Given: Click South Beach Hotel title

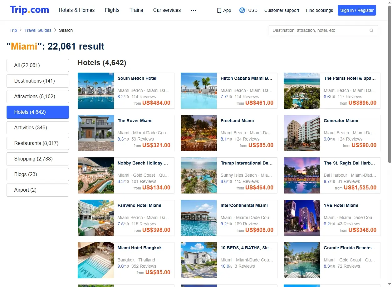Looking at the screenshot, I should [137, 79].
